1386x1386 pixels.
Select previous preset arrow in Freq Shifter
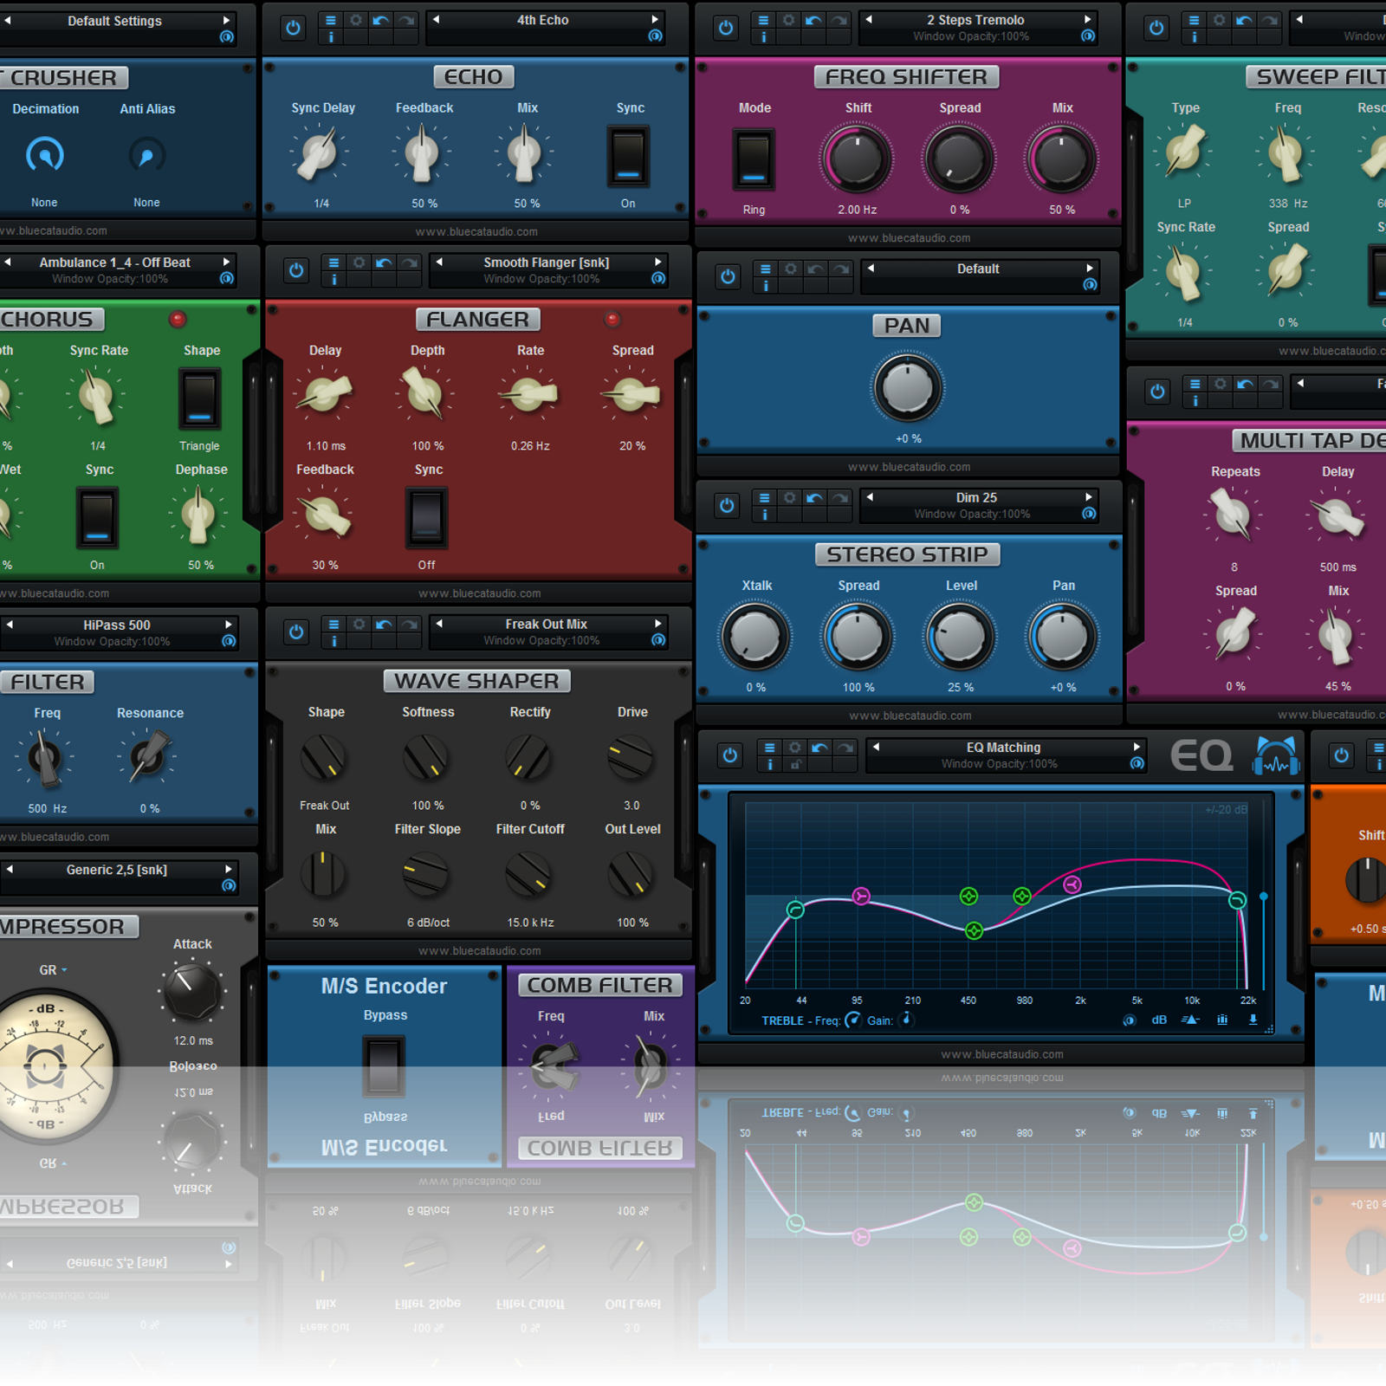(869, 19)
